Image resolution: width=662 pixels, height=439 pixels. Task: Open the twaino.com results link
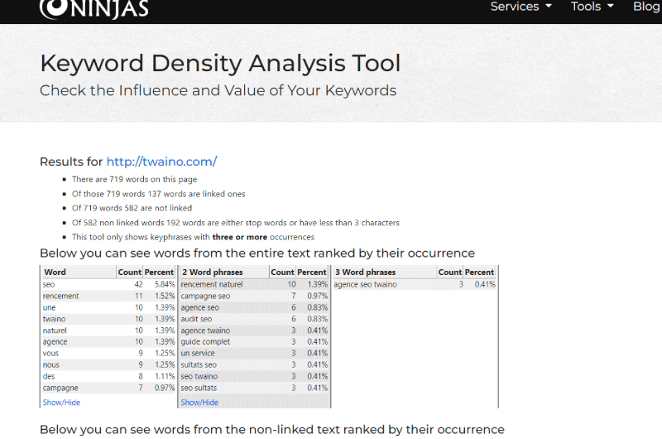(161, 162)
